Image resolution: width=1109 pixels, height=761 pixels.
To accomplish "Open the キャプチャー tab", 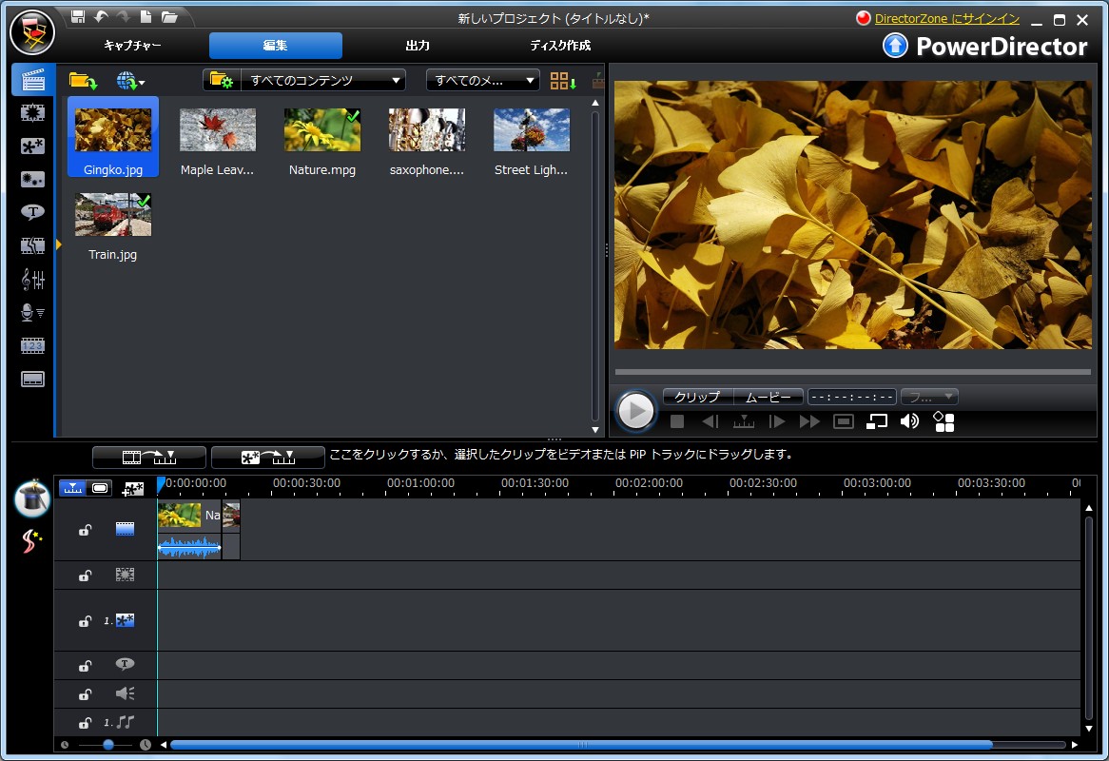I will point(132,46).
